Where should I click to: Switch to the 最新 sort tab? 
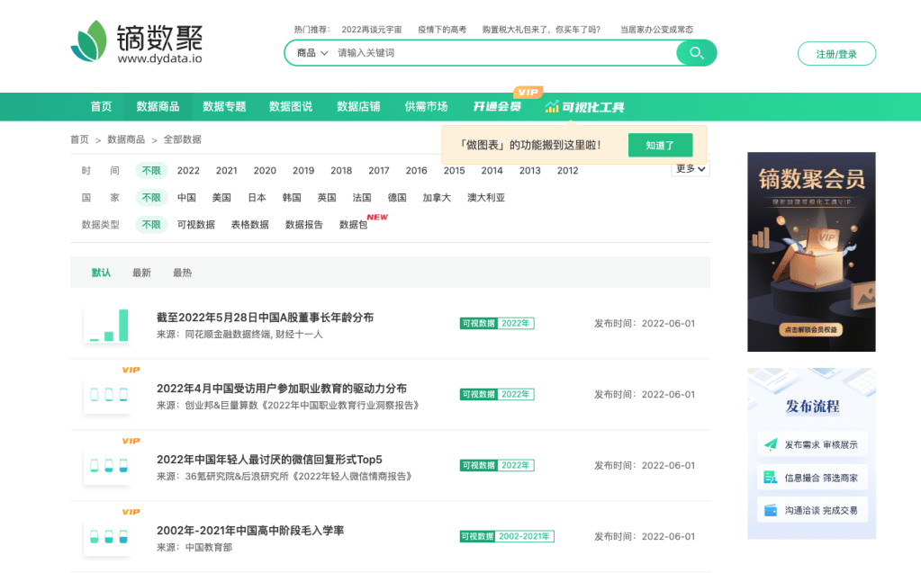[141, 273]
